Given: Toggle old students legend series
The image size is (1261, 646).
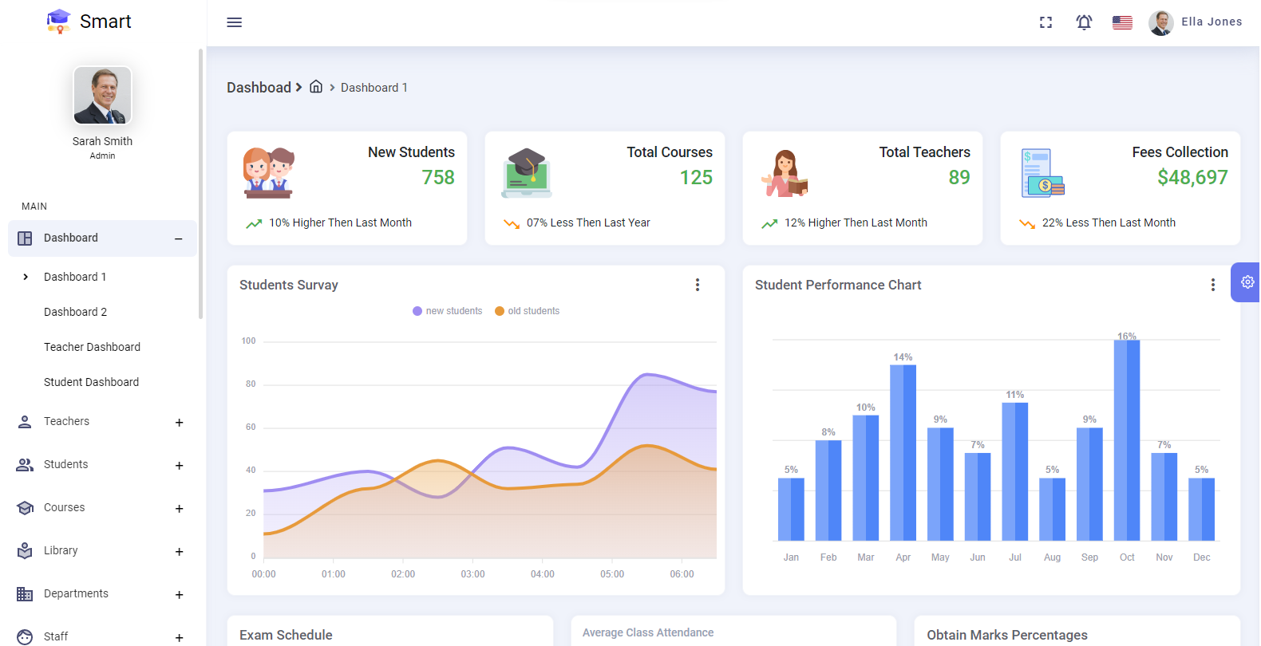Looking at the screenshot, I should [527, 311].
